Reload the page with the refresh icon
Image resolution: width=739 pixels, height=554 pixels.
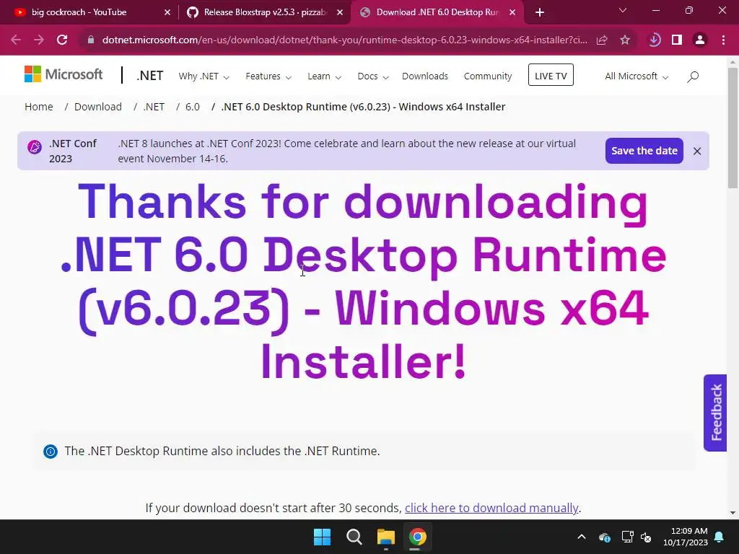tap(62, 40)
